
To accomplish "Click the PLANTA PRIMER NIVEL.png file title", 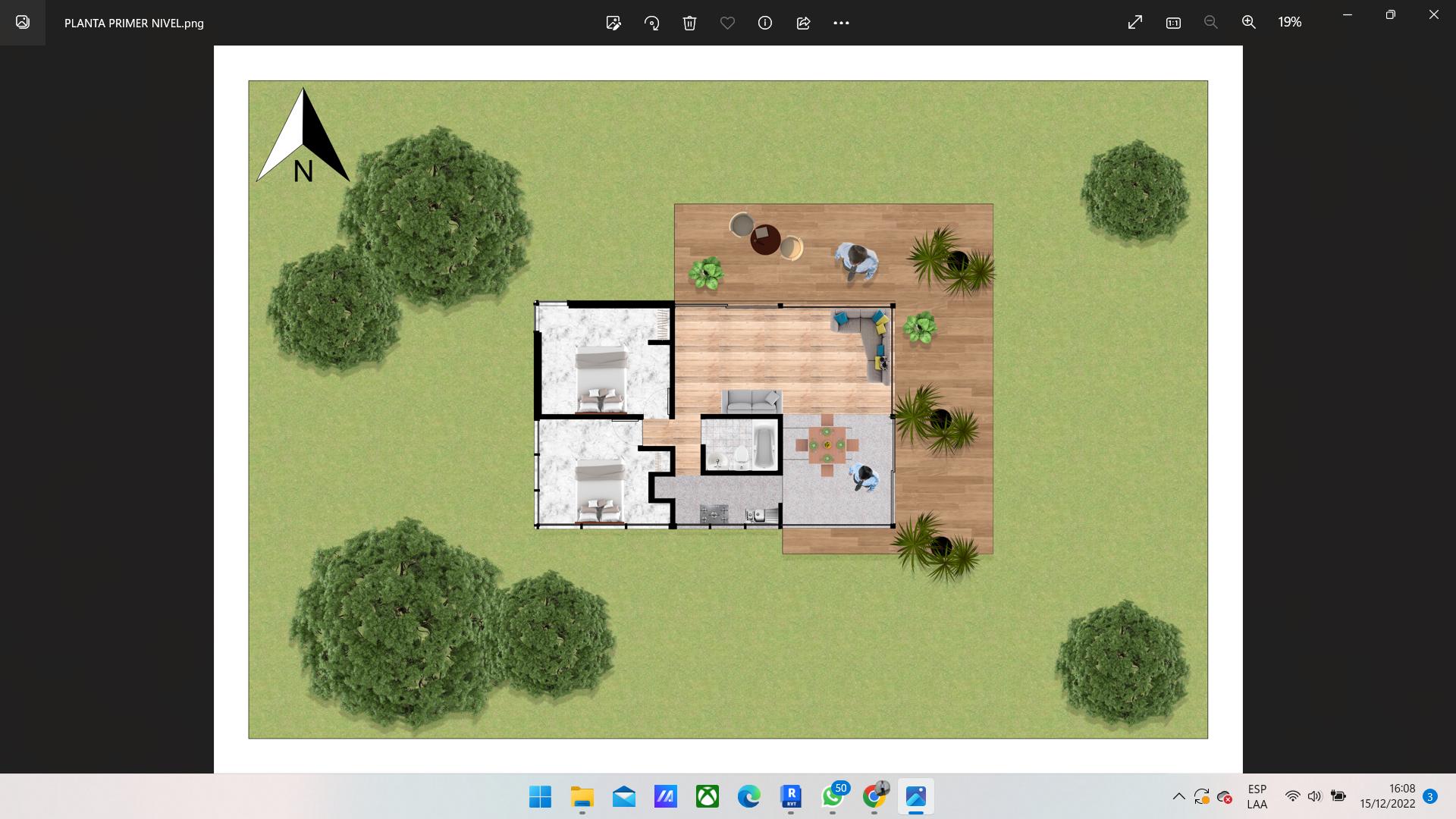I will (x=134, y=24).
